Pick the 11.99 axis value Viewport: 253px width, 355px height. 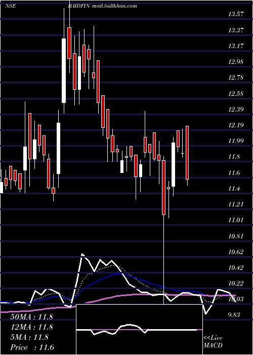click(x=236, y=141)
